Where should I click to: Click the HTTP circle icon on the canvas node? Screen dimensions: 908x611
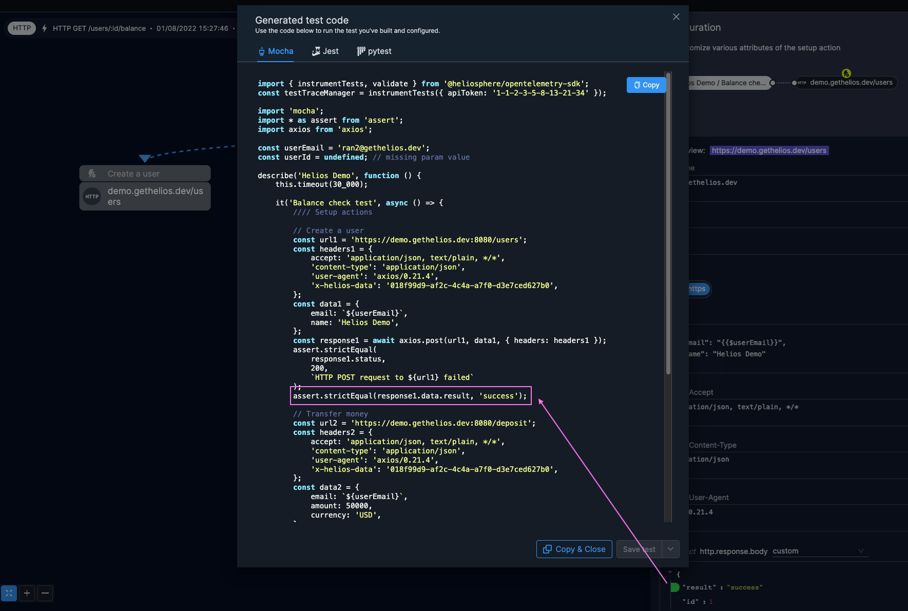(92, 196)
